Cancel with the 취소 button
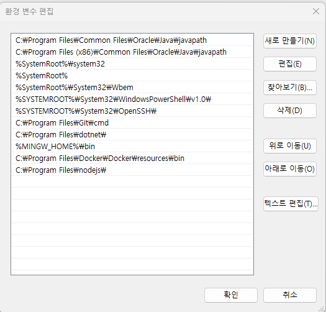This screenshot has height=312, width=326. pos(290,295)
